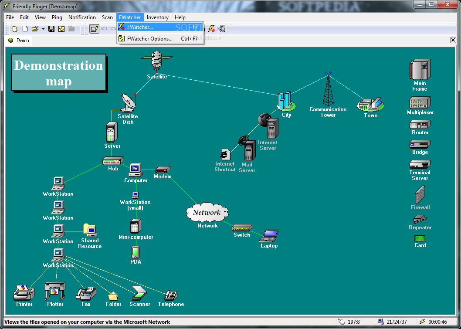Select the network Card icon
461x329 pixels.
tap(420, 238)
